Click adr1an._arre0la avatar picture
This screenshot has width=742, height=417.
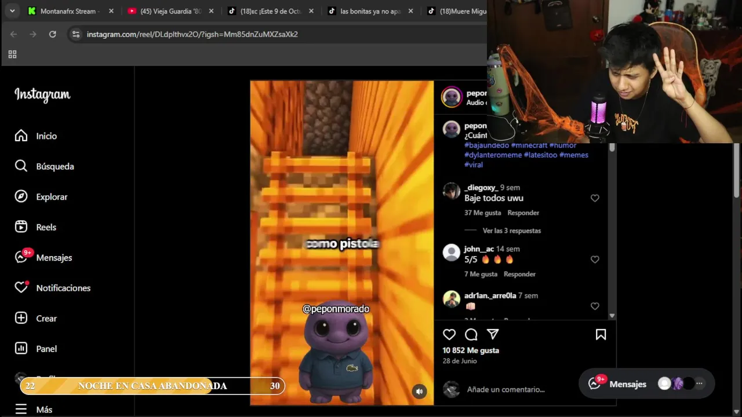coord(451,299)
